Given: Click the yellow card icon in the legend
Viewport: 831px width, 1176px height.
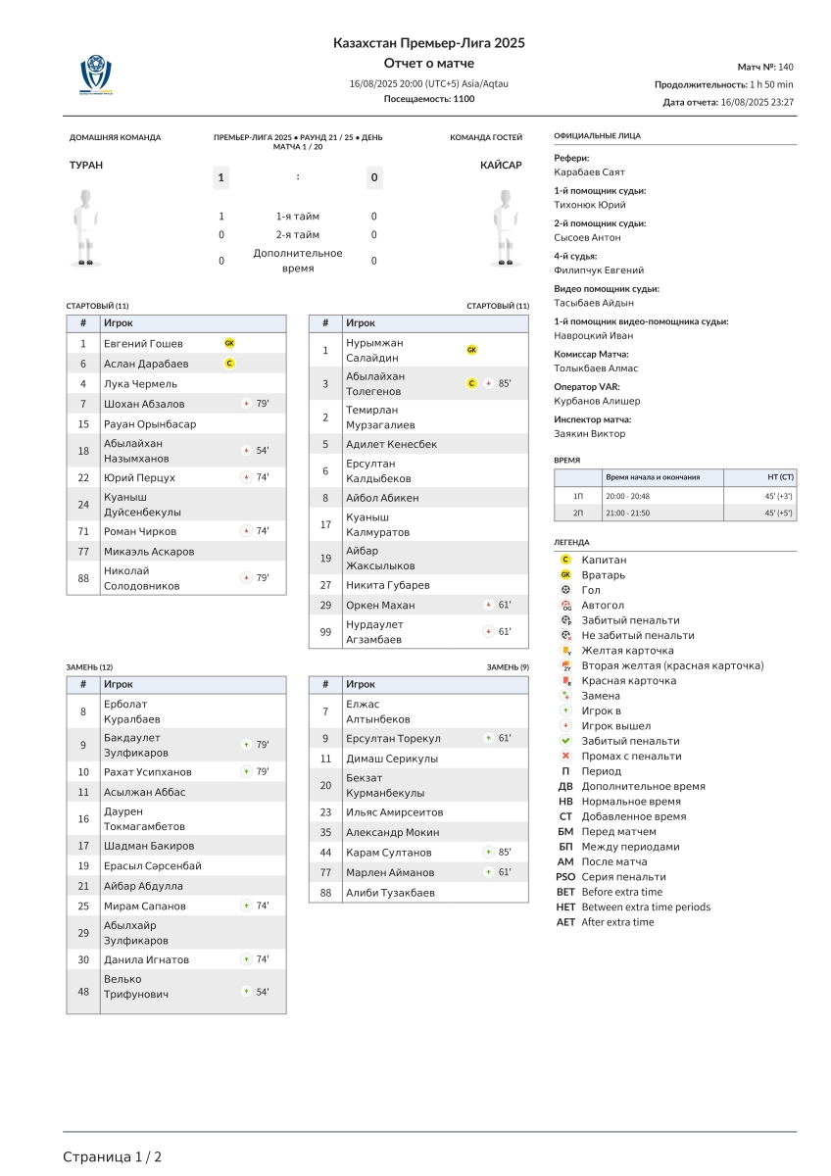Looking at the screenshot, I should (565, 651).
